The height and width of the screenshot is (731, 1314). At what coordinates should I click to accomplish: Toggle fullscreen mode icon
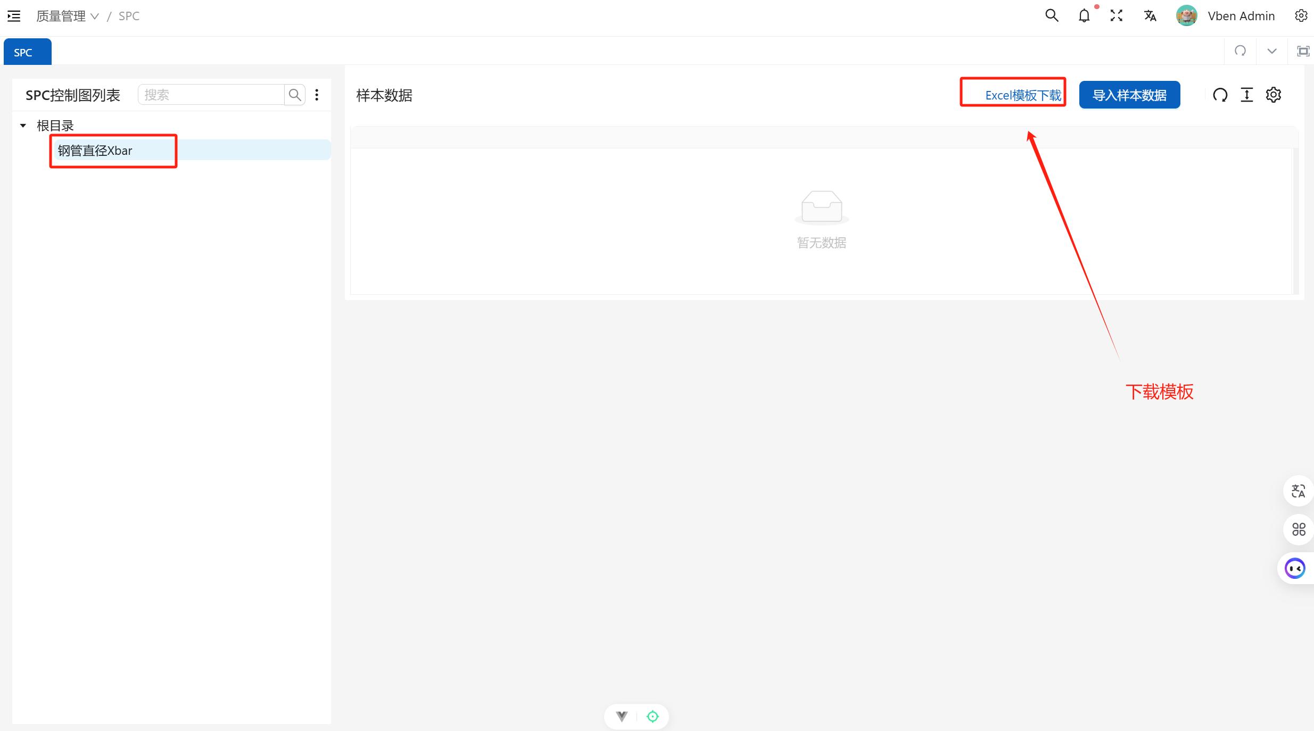(x=1117, y=16)
